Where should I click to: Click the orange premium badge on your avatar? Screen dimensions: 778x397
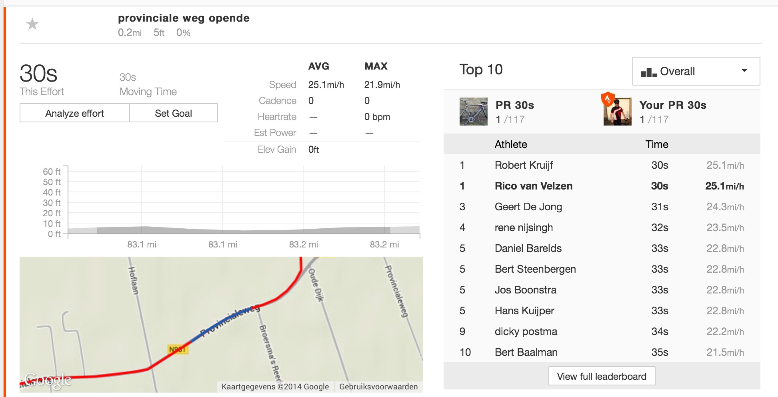coord(608,98)
